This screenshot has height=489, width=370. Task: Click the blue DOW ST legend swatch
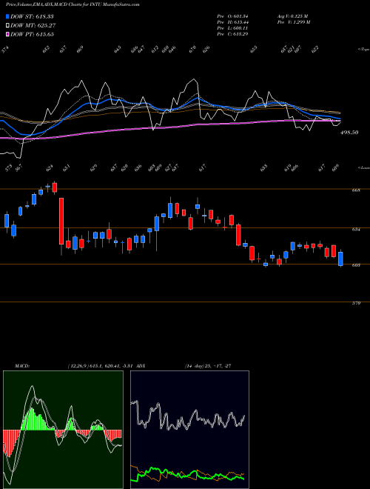click(7, 16)
